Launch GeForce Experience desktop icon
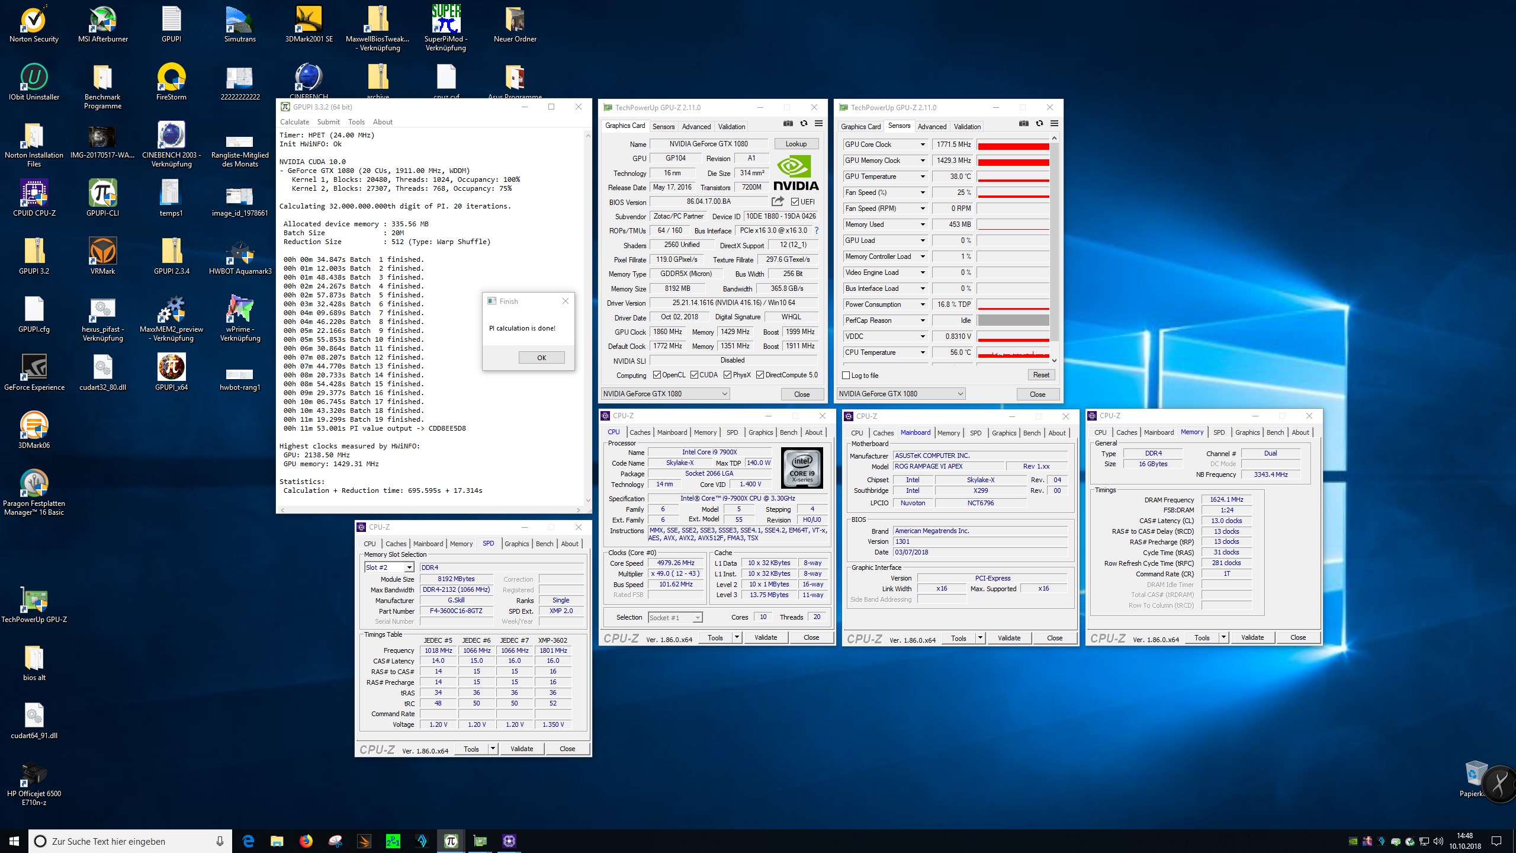The image size is (1516, 853). pos(34,373)
